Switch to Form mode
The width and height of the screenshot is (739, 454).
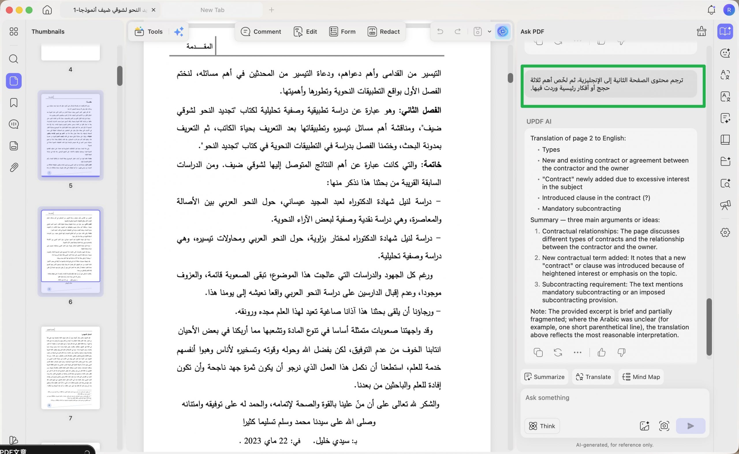(342, 31)
